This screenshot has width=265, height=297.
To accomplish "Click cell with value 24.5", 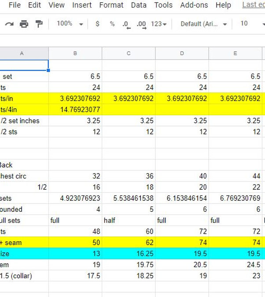I will point(235,264).
